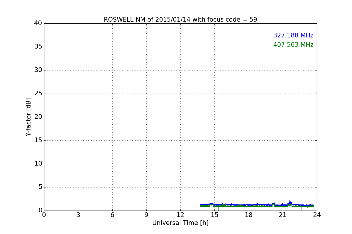Select the green "407.563 MHz" legend label

(x=293, y=45)
